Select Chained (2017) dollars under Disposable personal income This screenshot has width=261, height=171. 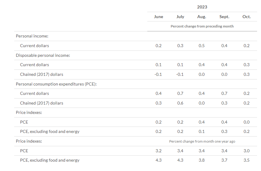point(42,74)
